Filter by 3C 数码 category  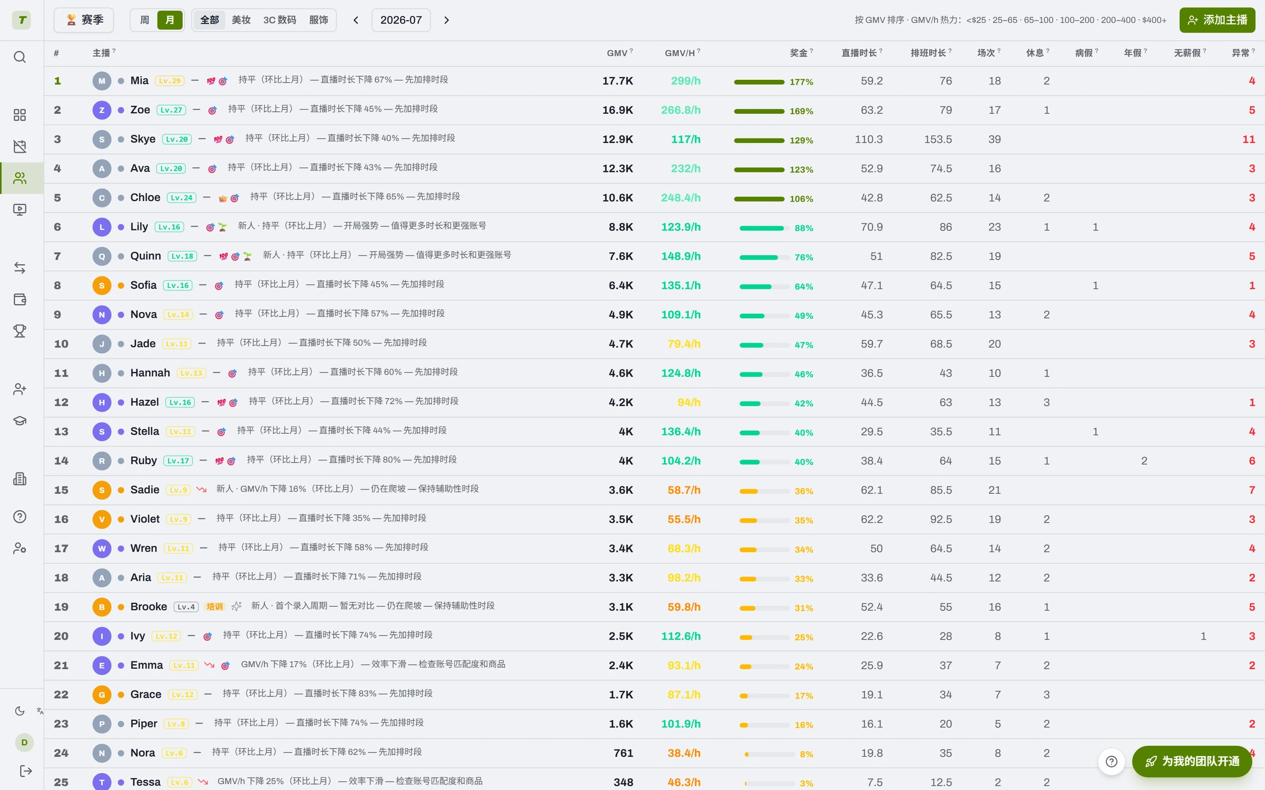tap(279, 20)
